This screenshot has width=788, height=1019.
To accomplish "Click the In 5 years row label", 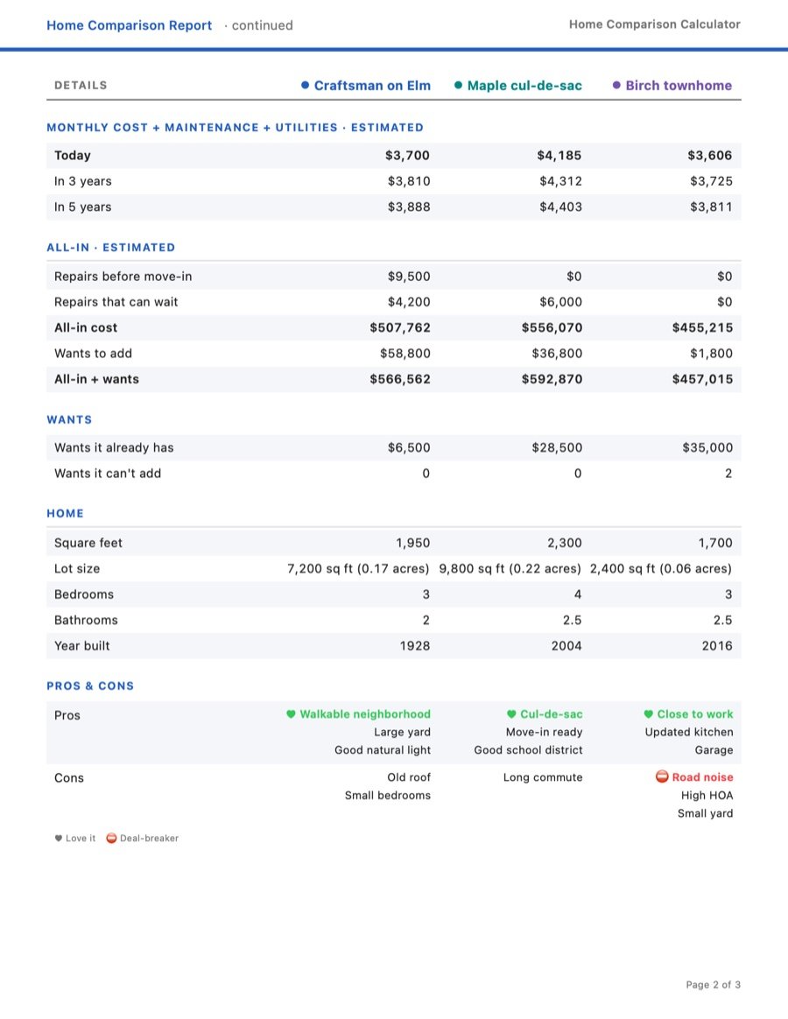I will [x=82, y=207].
